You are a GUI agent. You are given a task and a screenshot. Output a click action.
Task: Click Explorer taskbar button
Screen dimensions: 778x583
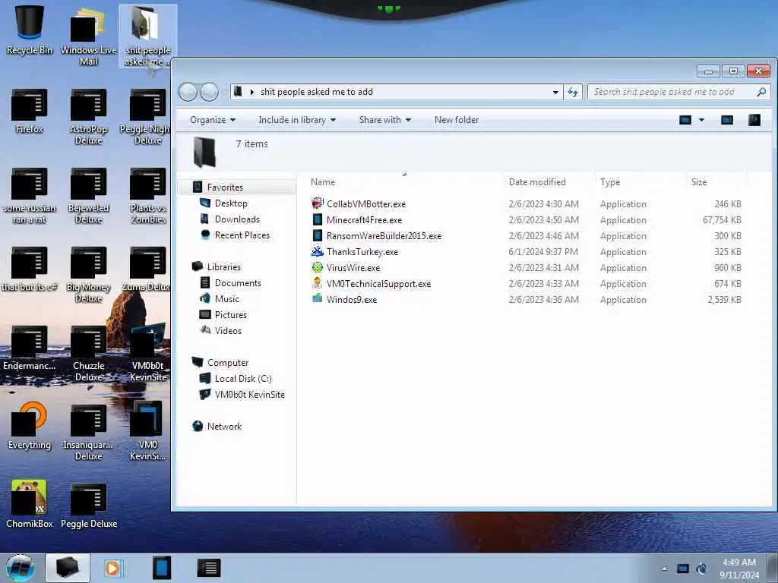pyautogui.click(x=68, y=568)
